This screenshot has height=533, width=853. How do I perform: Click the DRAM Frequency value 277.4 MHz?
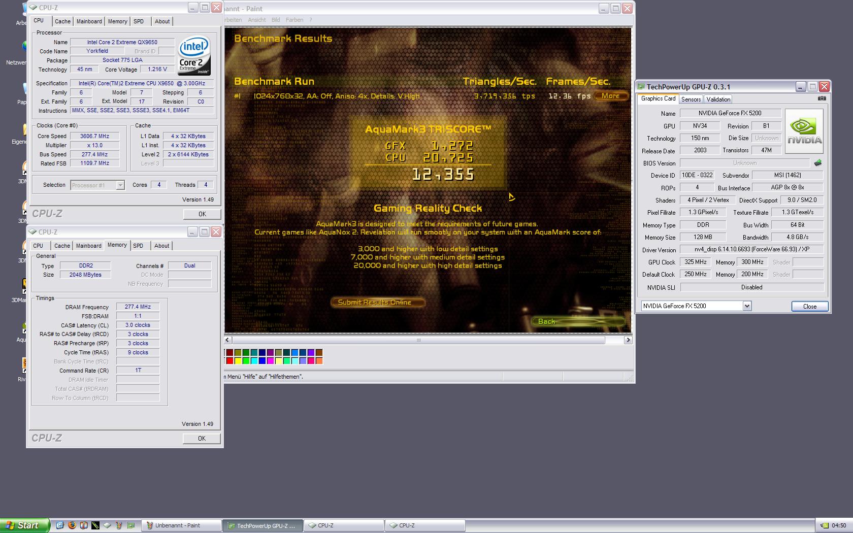click(138, 307)
